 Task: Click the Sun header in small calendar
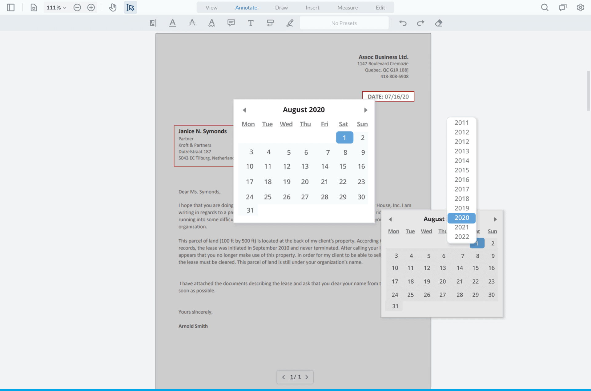click(492, 232)
